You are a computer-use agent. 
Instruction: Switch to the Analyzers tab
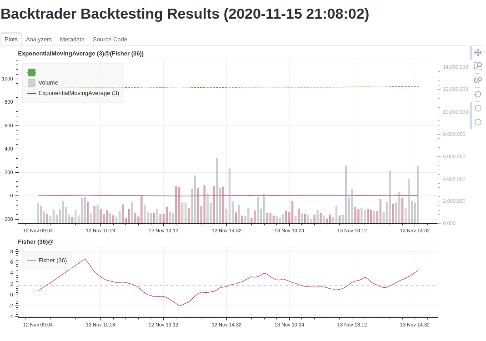pos(39,40)
